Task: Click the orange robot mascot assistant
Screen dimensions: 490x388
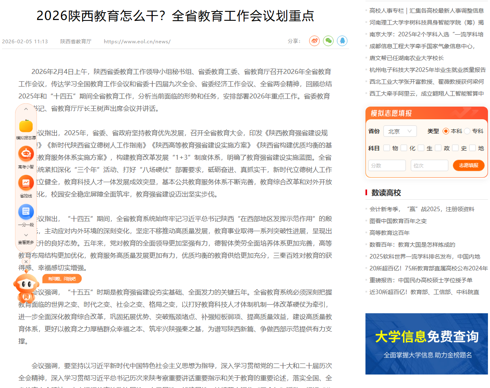Action: [26, 288]
